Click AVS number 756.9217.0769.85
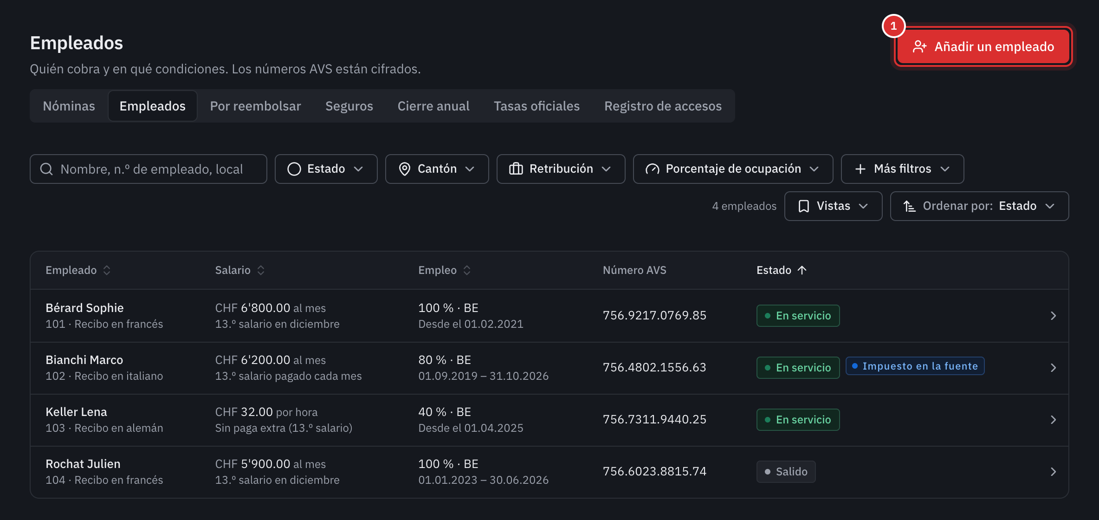The width and height of the screenshot is (1099, 520). pyautogui.click(x=654, y=316)
